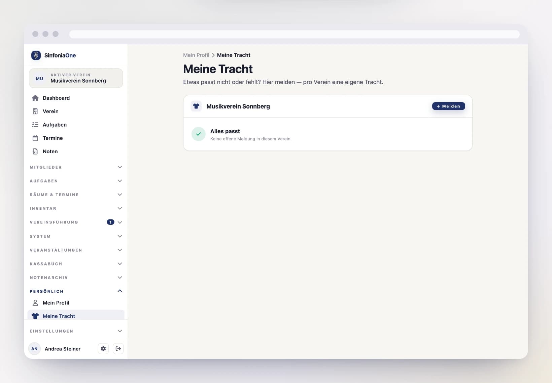Viewport: 552px width, 383px height.
Task: Open Noten via the sheet icon
Action: (35, 152)
